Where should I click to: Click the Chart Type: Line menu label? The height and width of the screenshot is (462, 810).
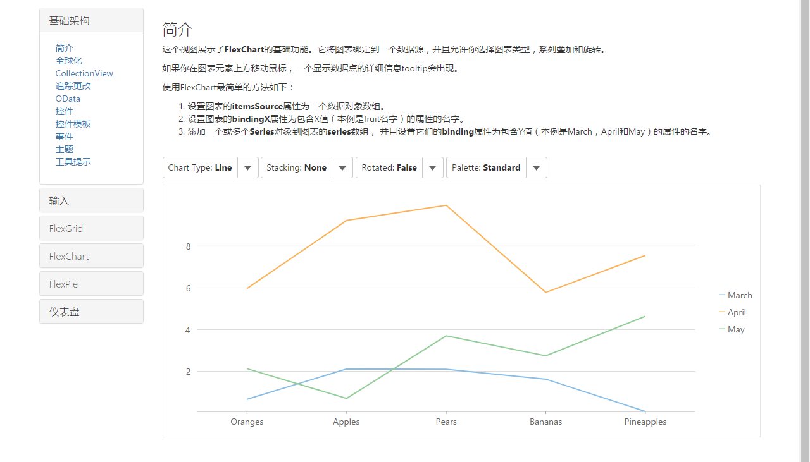(200, 167)
